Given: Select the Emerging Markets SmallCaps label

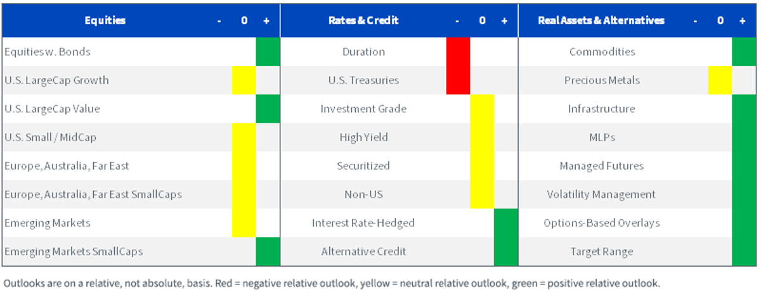Looking at the screenshot, I should [74, 251].
